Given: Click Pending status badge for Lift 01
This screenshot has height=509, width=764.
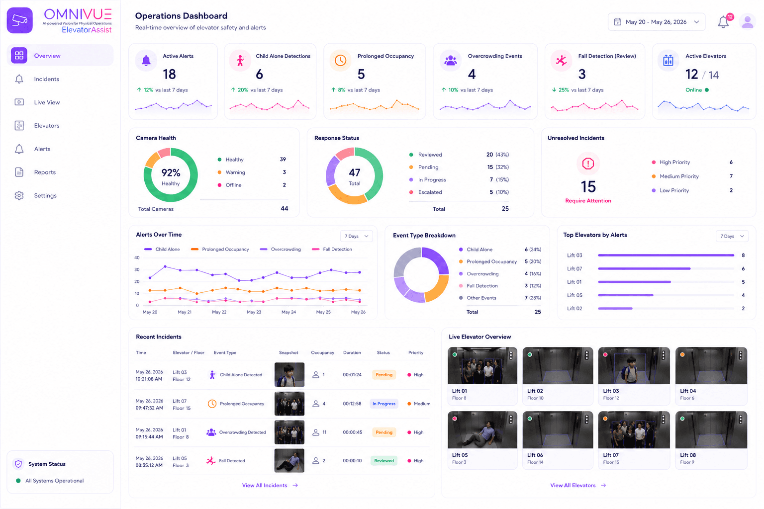Looking at the screenshot, I should pos(384,432).
